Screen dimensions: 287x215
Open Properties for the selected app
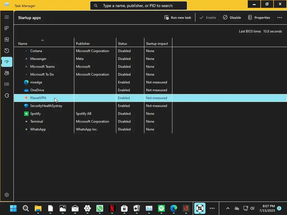[x=259, y=18]
